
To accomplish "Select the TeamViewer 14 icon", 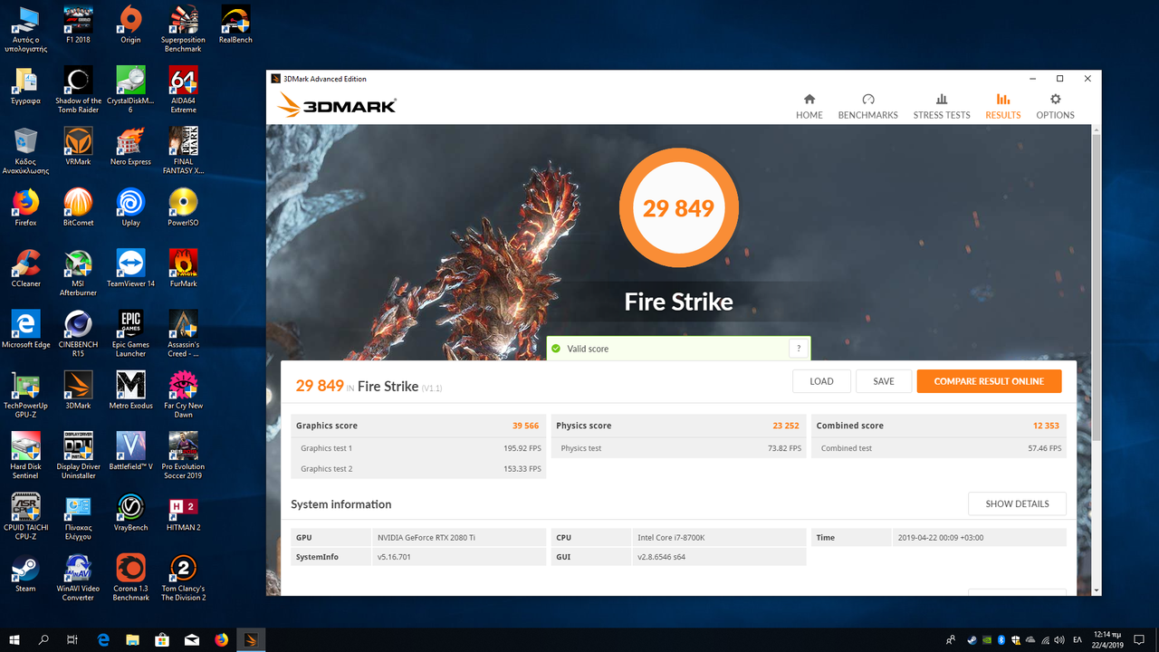I will tap(130, 268).
